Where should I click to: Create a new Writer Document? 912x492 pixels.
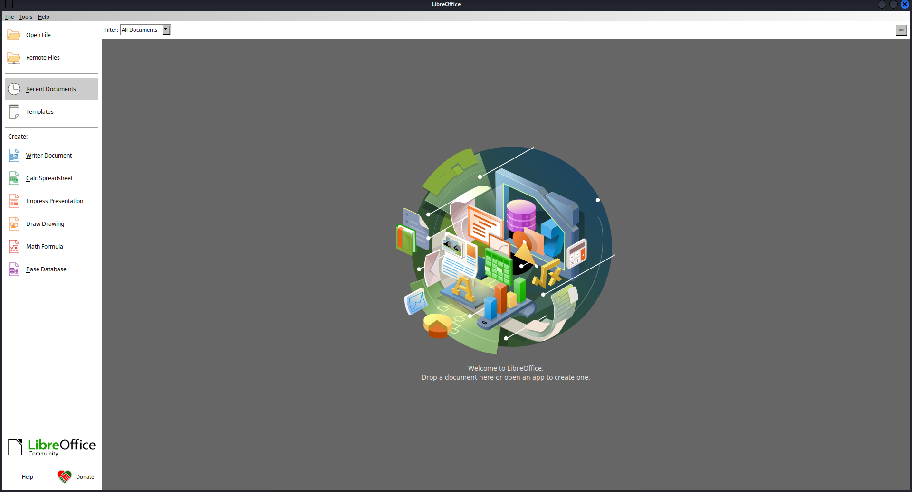(48, 156)
